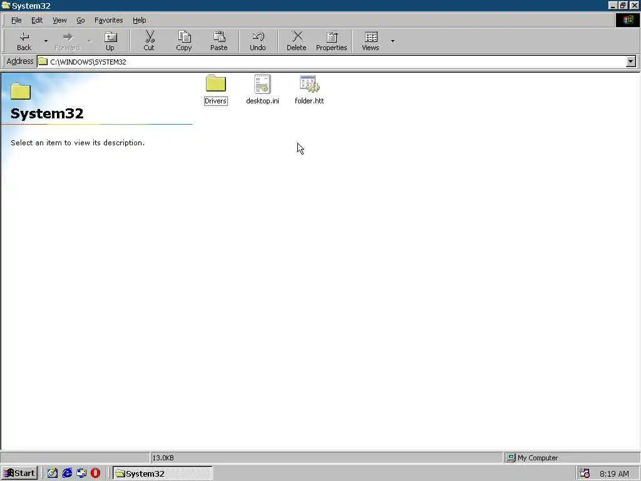641x481 pixels.
Task: Select the Drivers folder
Action: 216,90
